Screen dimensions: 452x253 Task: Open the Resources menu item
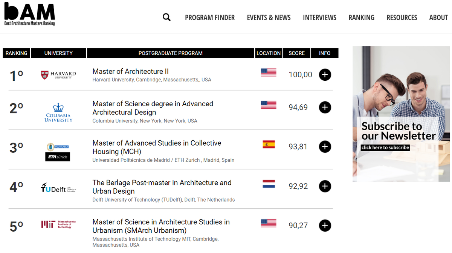click(402, 18)
